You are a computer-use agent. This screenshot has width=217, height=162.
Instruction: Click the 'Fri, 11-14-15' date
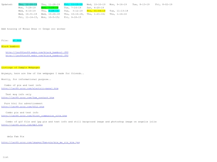pos(28,17)
